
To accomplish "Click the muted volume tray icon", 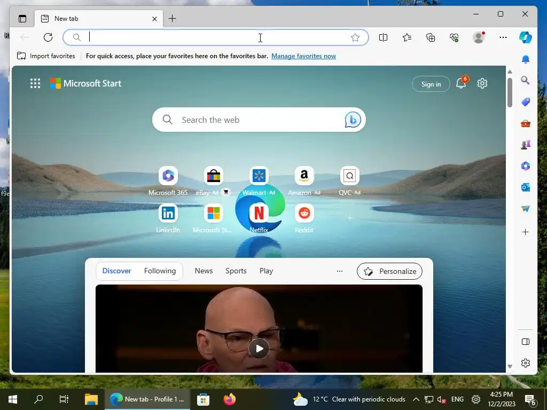I will click(x=442, y=399).
